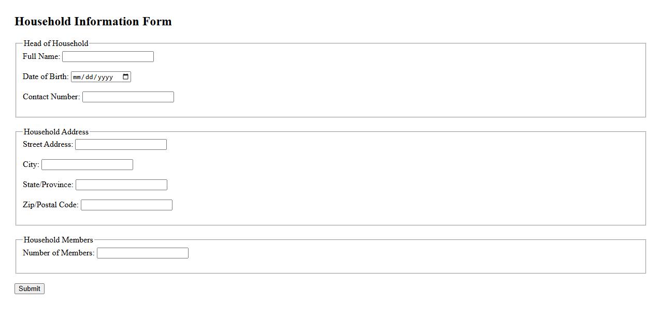This screenshot has height=336, width=662.
Task: Click the "Zip/Postal Code:" label
Action: click(x=51, y=205)
